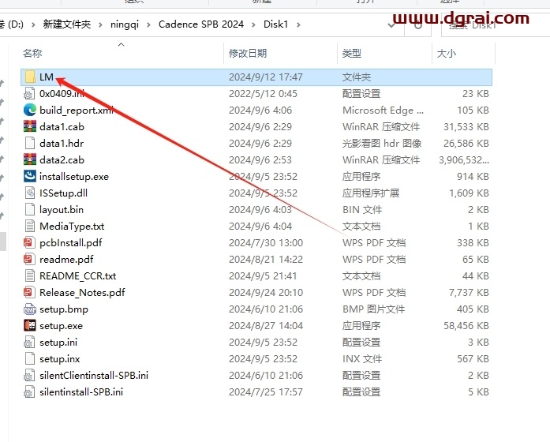Select the file name README_CCR.txt

[x=77, y=276]
